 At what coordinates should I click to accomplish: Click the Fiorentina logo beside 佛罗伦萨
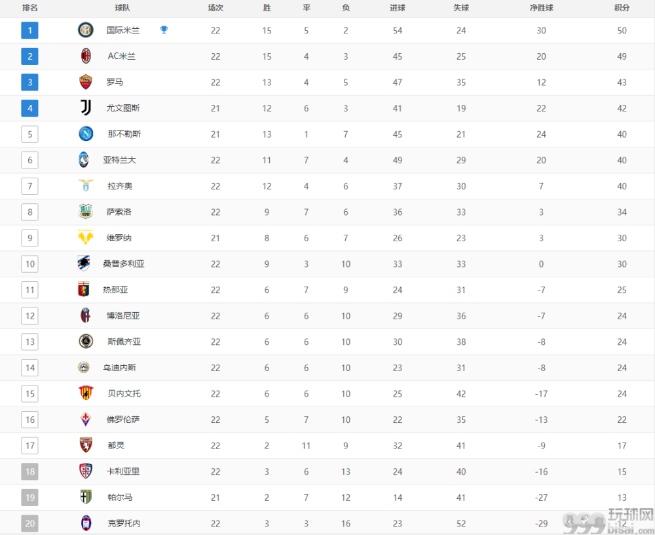[86, 419]
